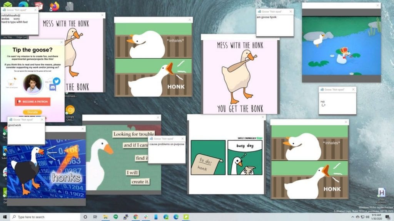Open Task View from the taskbar
The image size is (394, 221).
tap(95, 217)
